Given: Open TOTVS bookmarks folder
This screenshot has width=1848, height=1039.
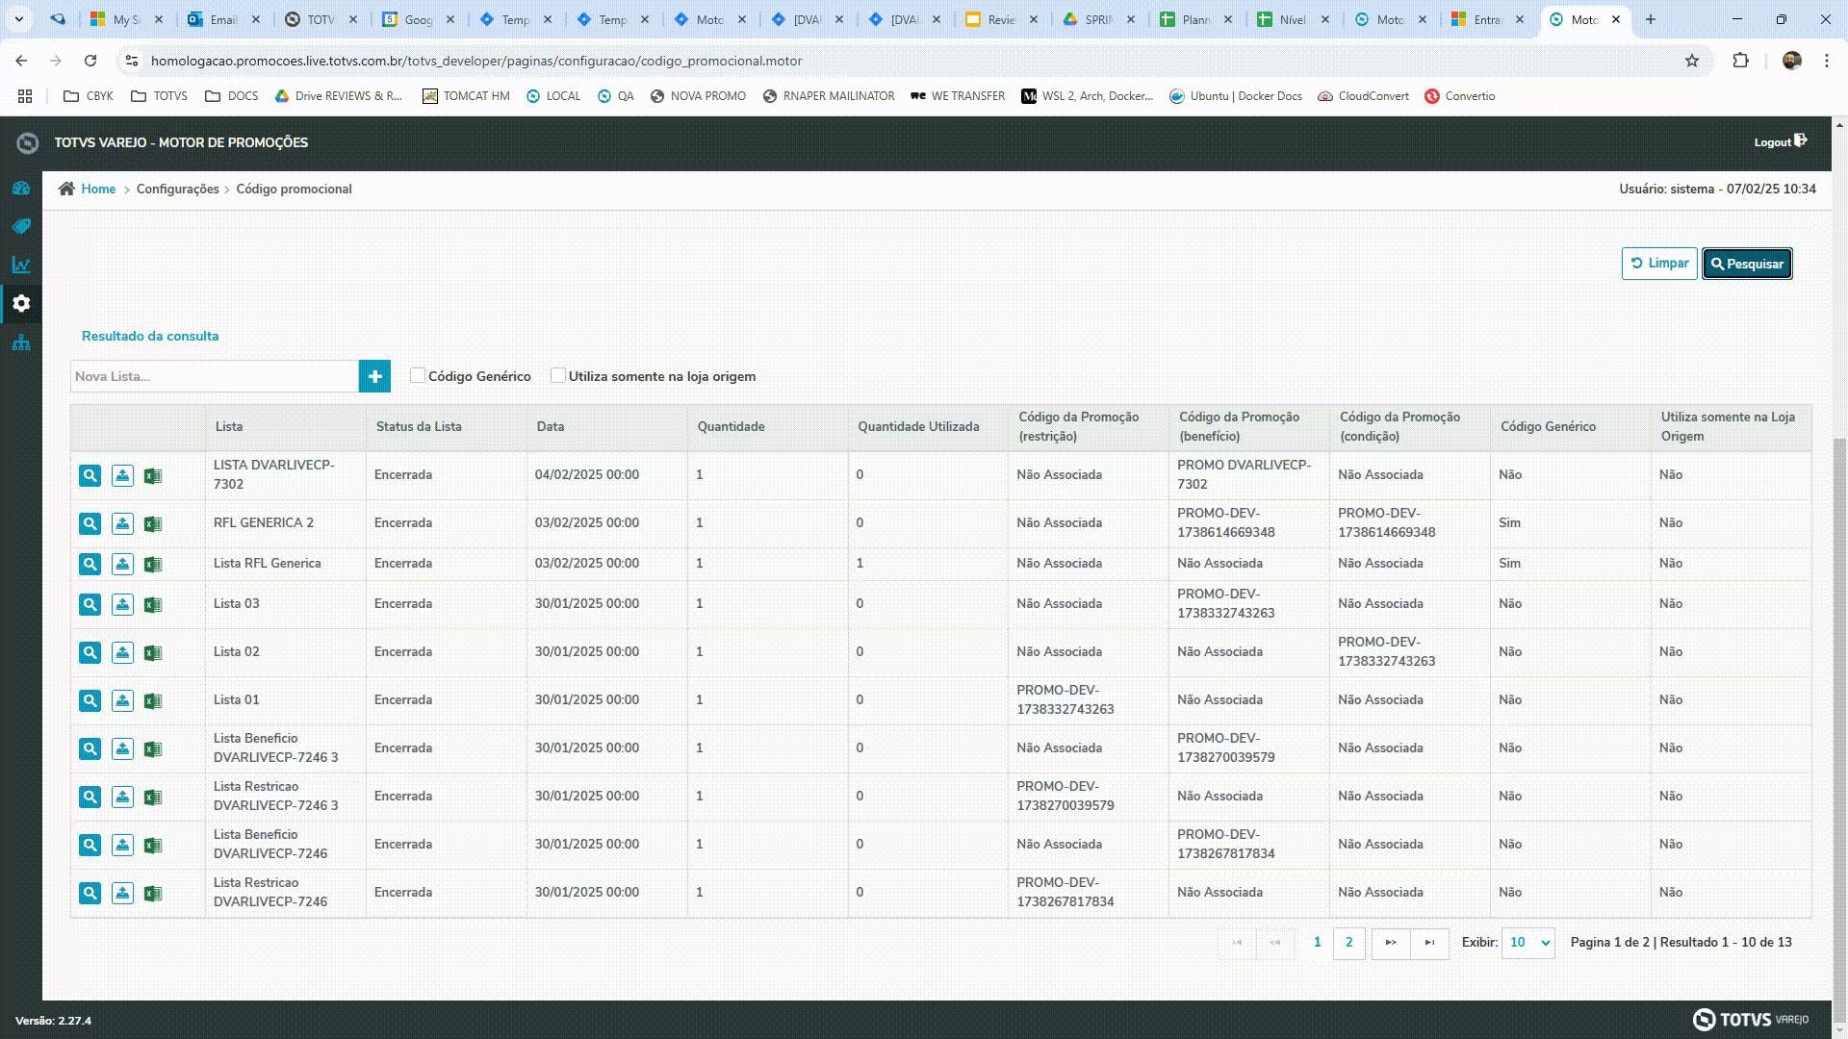Looking at the screenshot, I should point(159,96).
